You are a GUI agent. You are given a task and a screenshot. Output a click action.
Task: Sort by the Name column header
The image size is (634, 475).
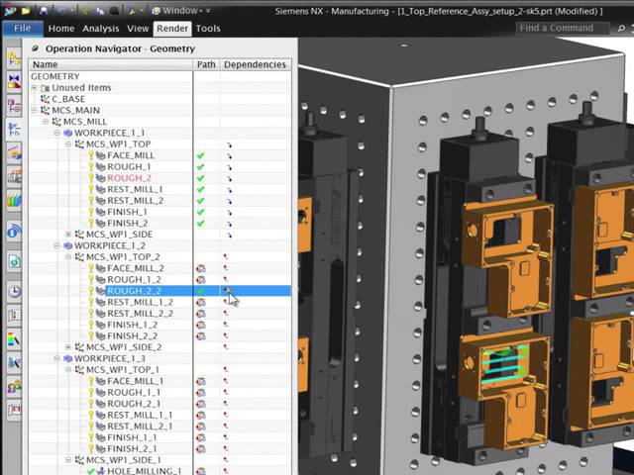111,64
